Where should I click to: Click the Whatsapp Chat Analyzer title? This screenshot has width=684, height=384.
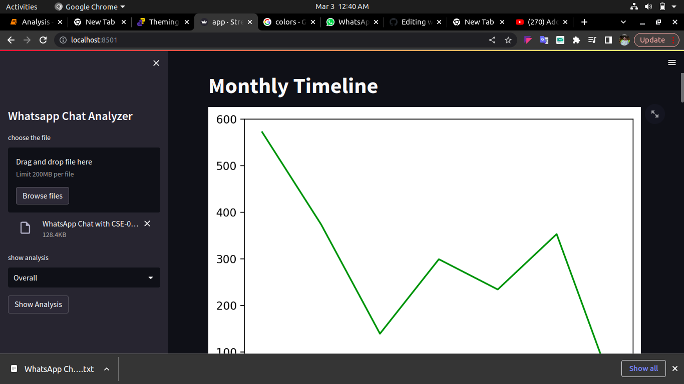(70, 116)
